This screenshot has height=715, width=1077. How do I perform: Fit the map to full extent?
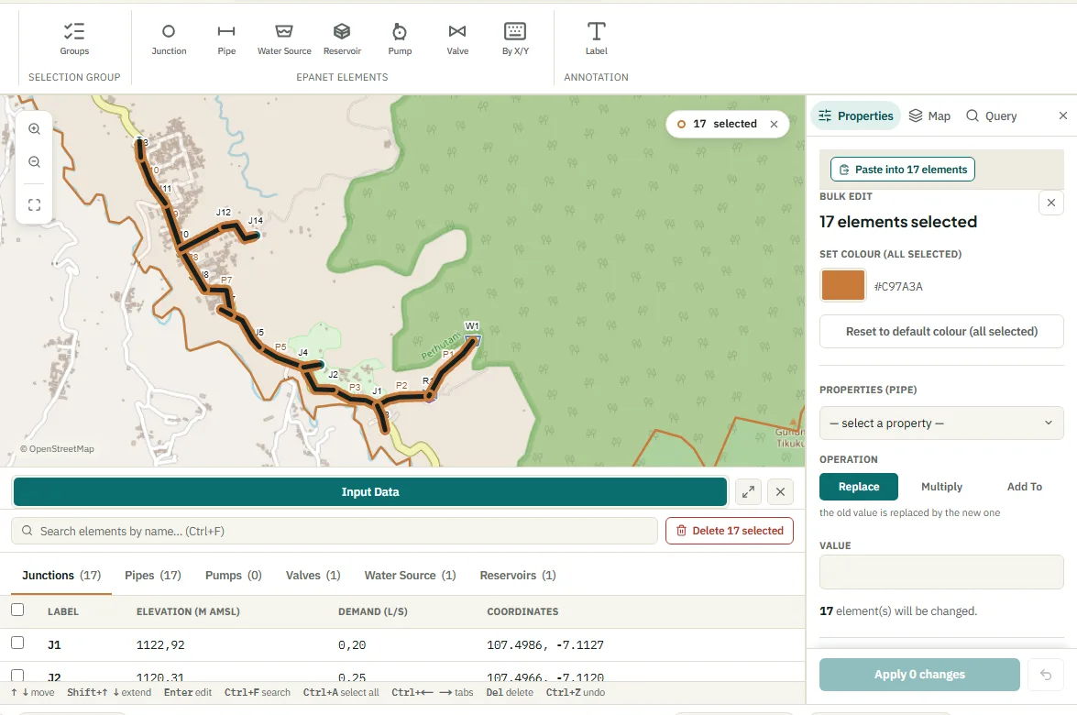[34, 204]
